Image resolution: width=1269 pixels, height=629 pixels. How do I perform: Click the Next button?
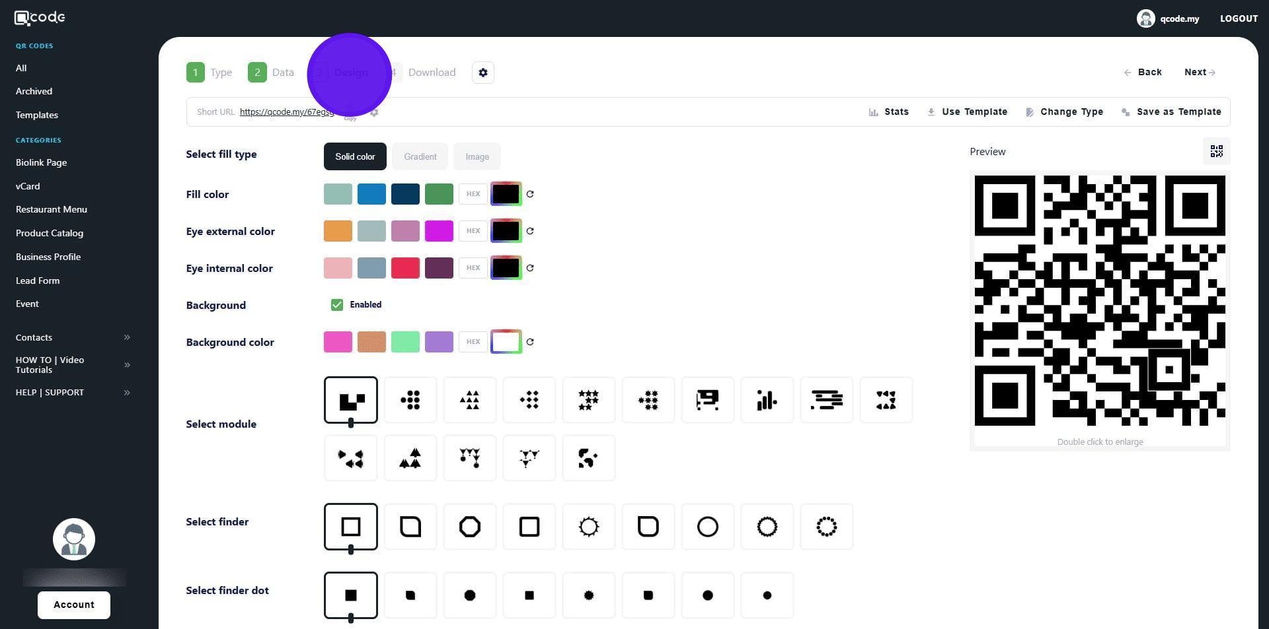(1200, 72)
